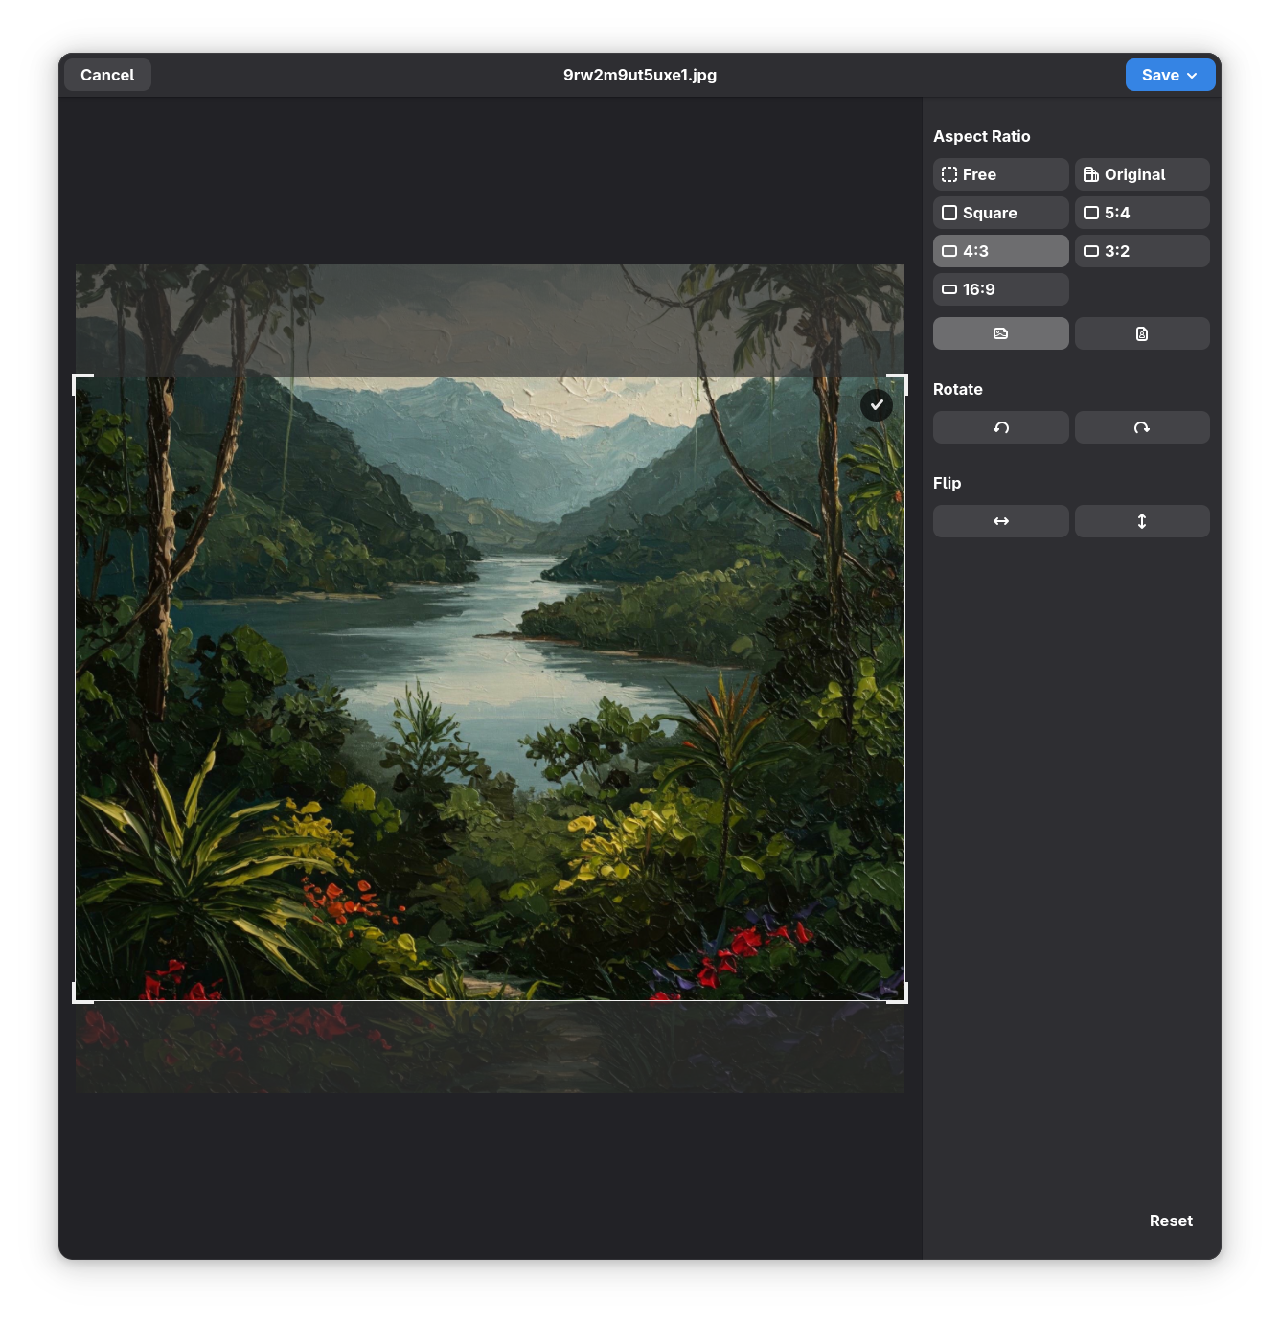
Task: Pick the Square aspect ratio
Action: point(1000,213)
